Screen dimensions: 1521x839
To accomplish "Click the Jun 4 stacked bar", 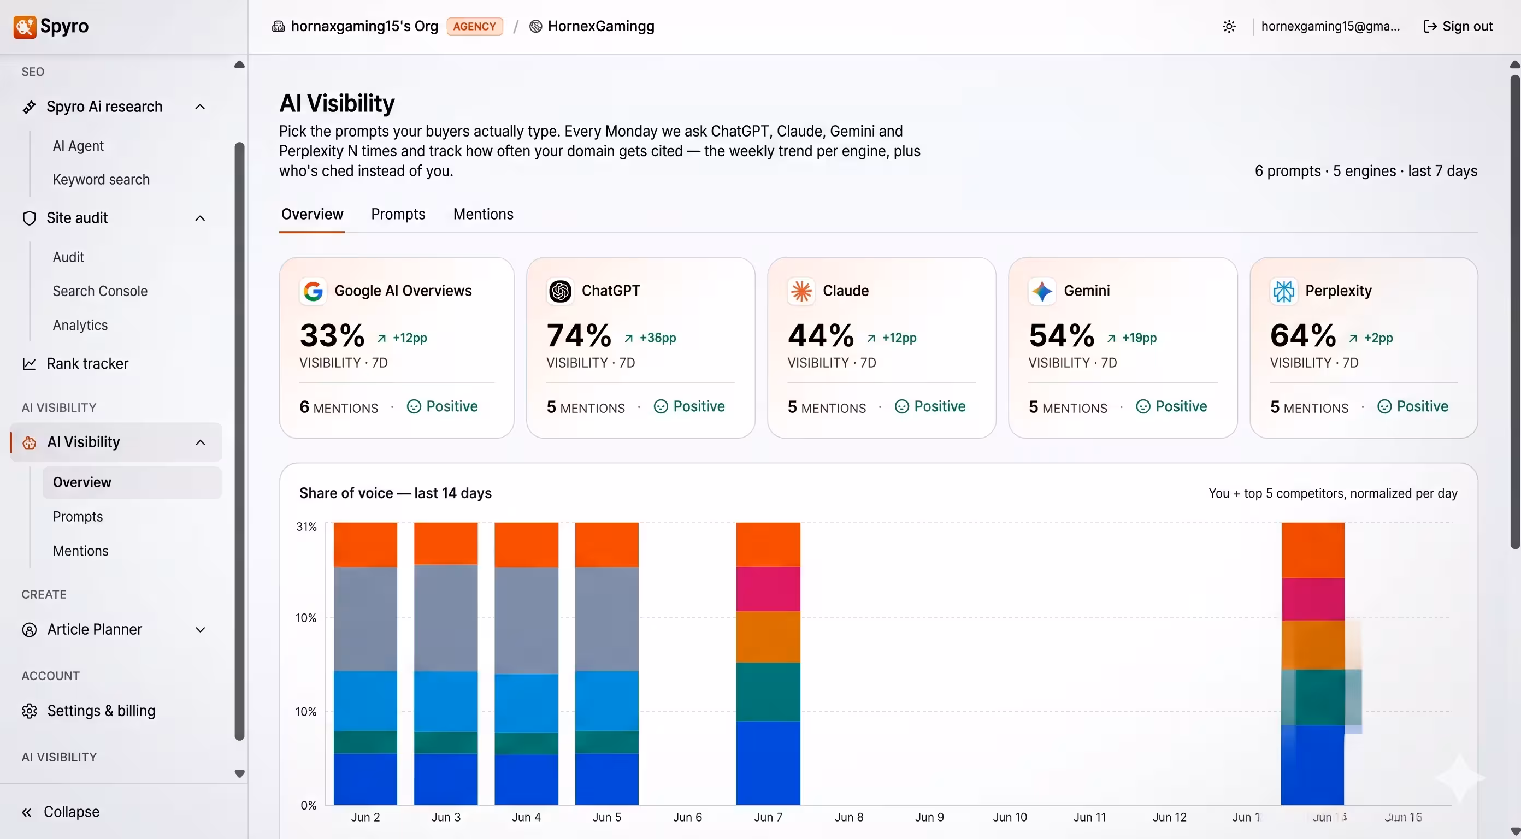I will pyautogui.click(x=526, y=663).
